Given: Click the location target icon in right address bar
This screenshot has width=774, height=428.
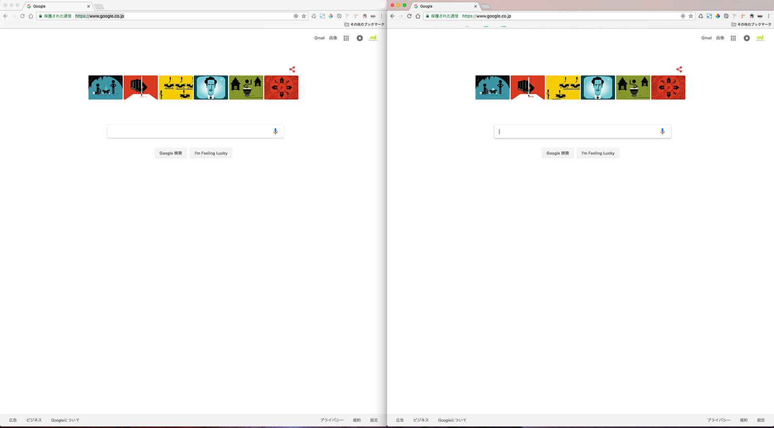Looking at the screenshot, I should (683, 16).
